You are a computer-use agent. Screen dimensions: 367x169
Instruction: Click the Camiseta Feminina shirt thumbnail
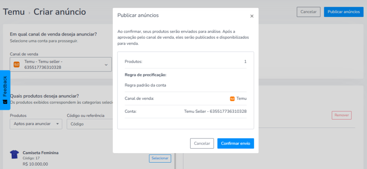[x=14, y=155]
